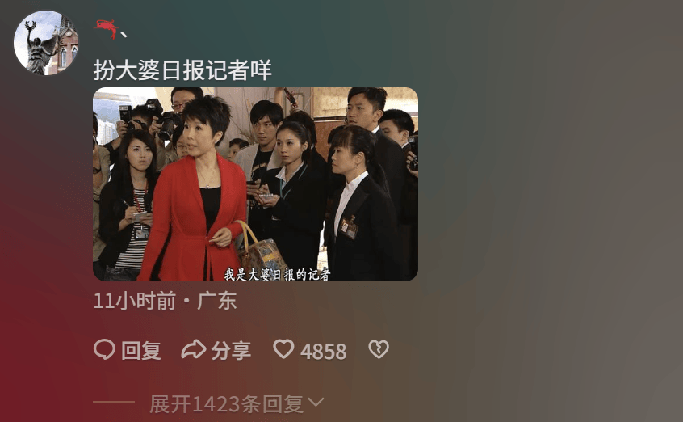Click the down chevron beside 展开1423条回复
Screen dimensions: 683x422
click(x=316, y=402)
